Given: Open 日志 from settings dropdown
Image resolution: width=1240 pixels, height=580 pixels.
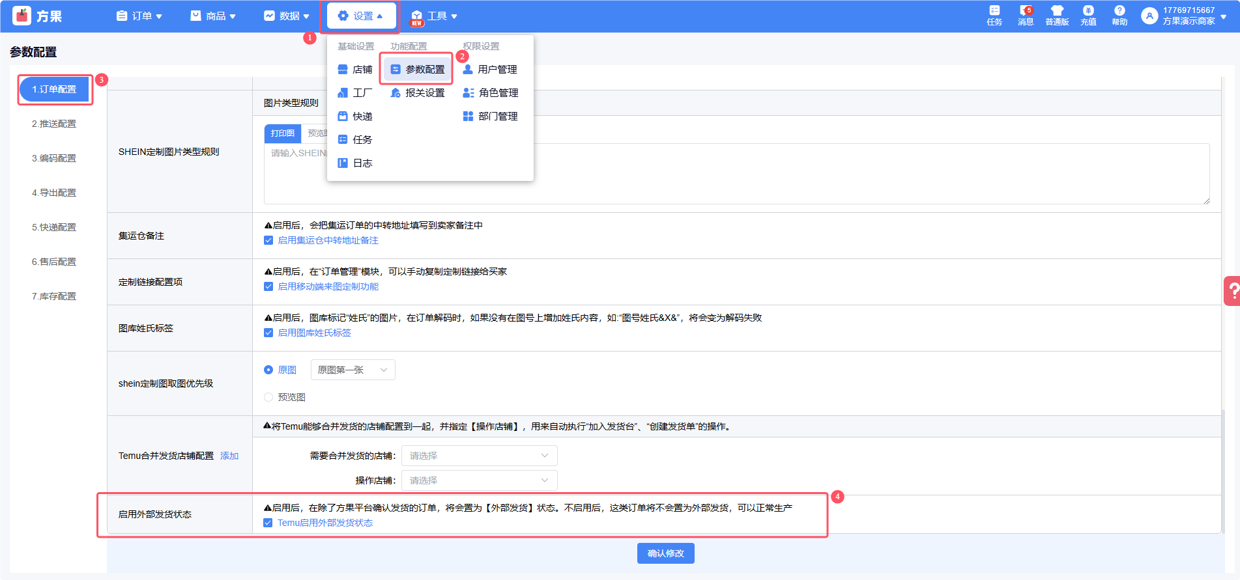Looking at the screenshot, I should (355, 163).
